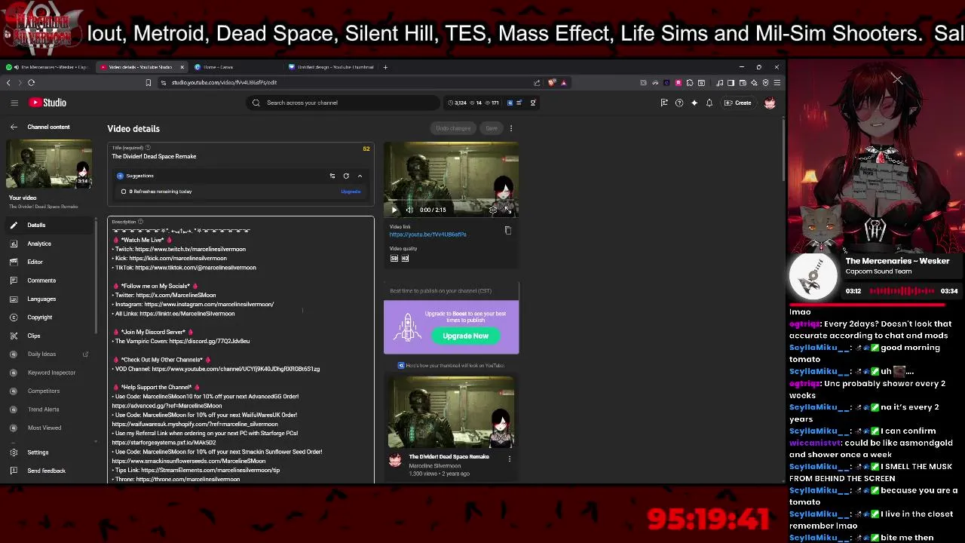965x543 pixels.
Task: Open Analytics in the left sidebar
Action: [x=48, y=244]
